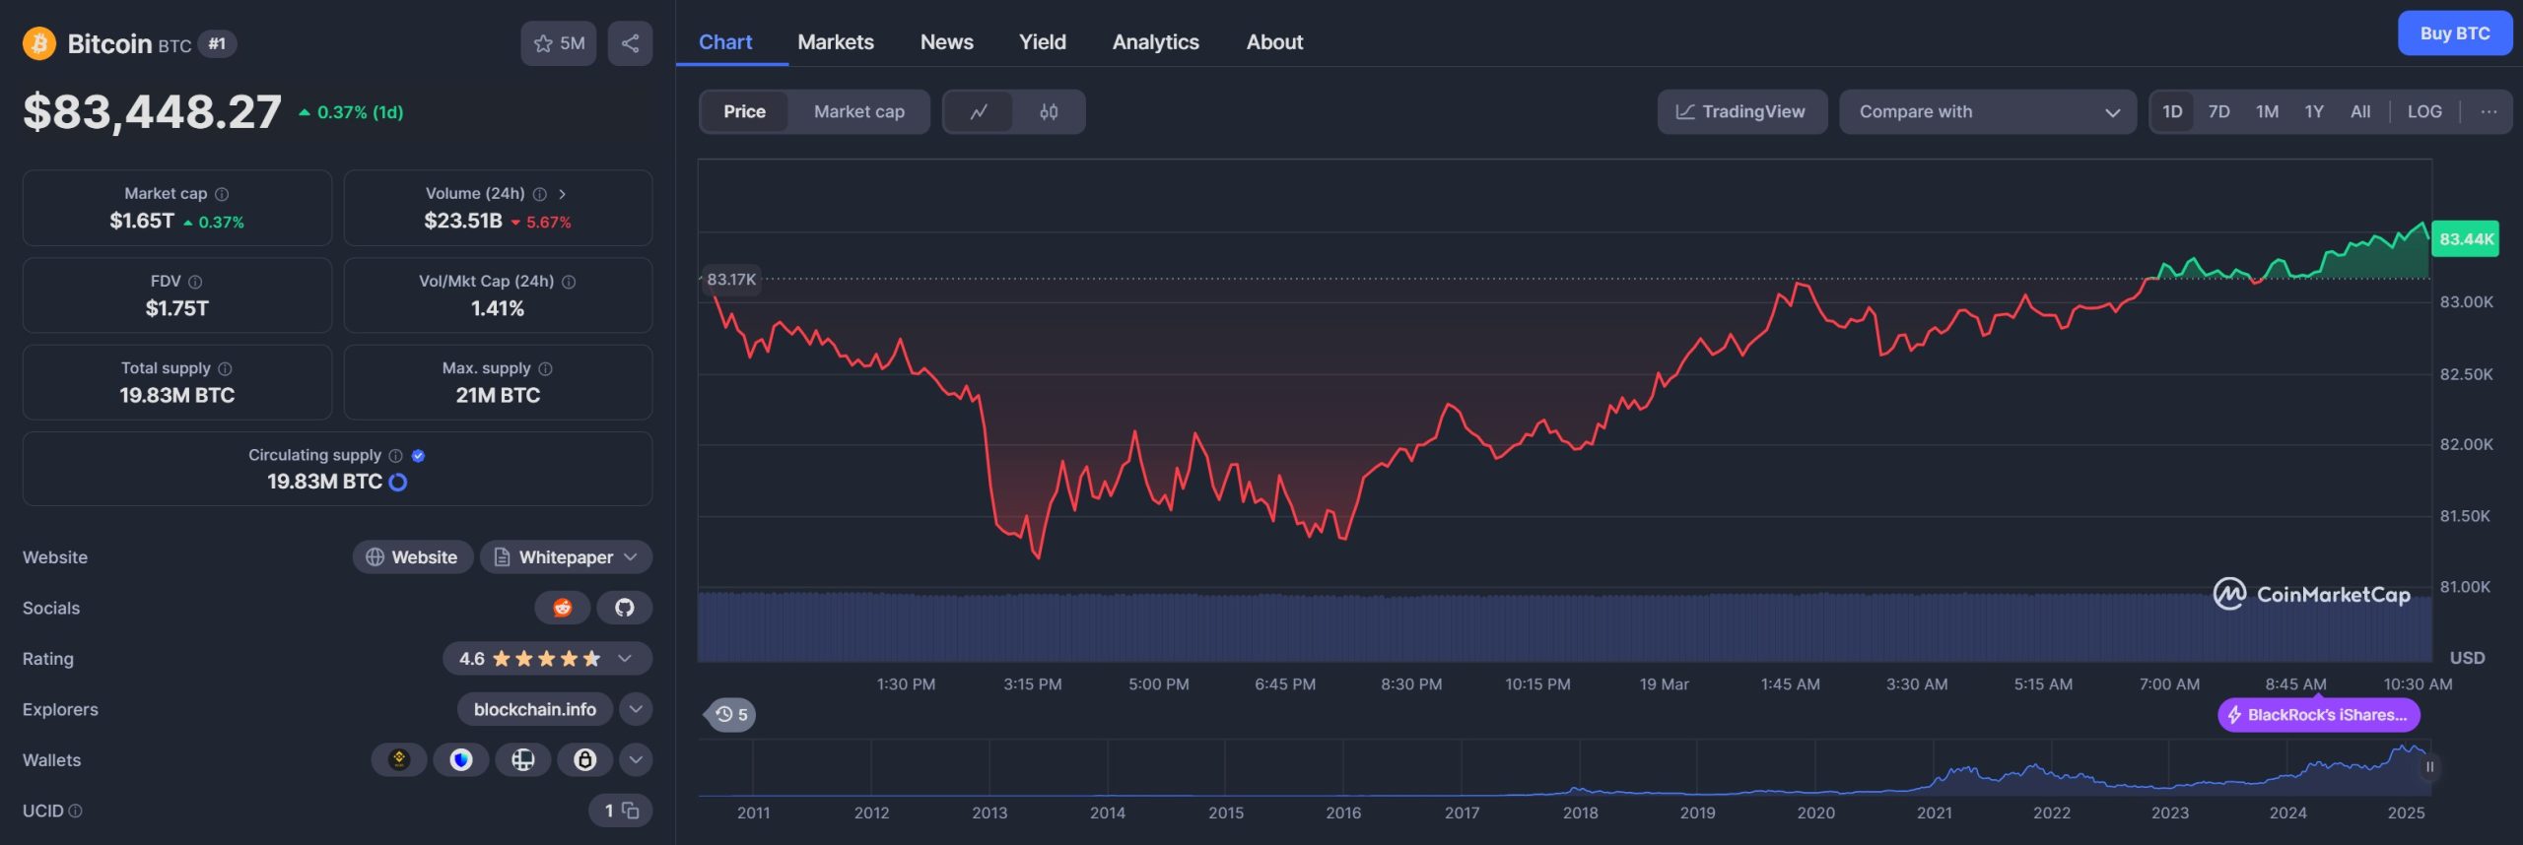This screenshot has height=845, width=2523.
Task: Click the Bitcoin logo icon
Action: [39, 43]
